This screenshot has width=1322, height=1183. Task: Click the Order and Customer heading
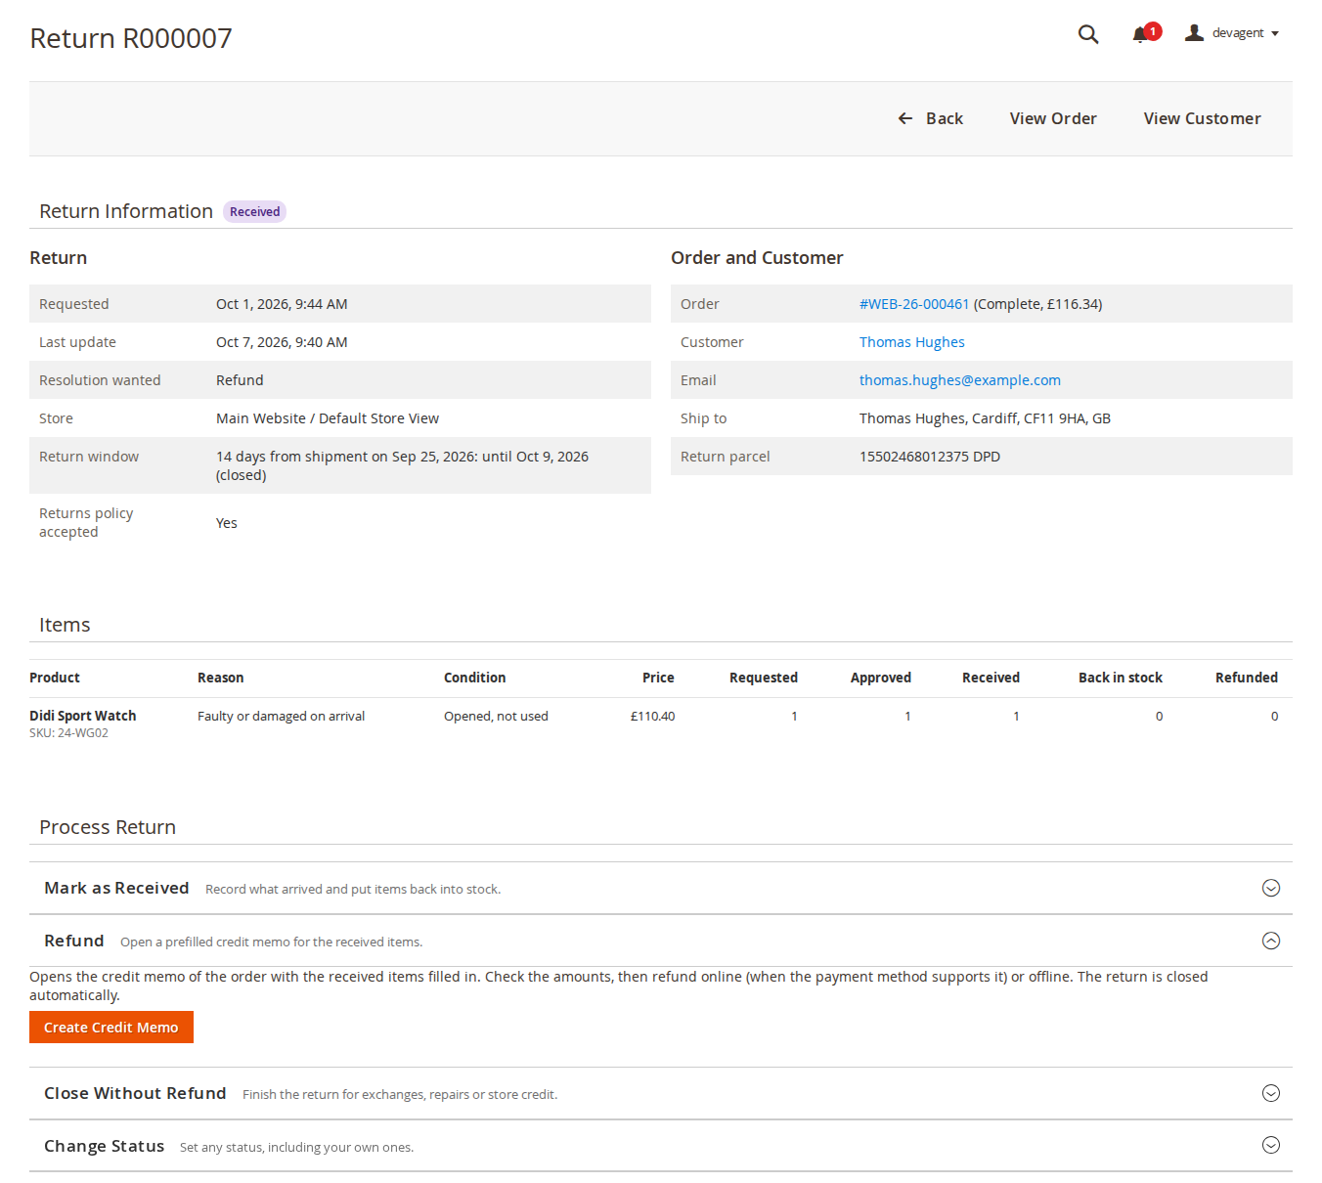pyautogui.click(x=757, y=257)
